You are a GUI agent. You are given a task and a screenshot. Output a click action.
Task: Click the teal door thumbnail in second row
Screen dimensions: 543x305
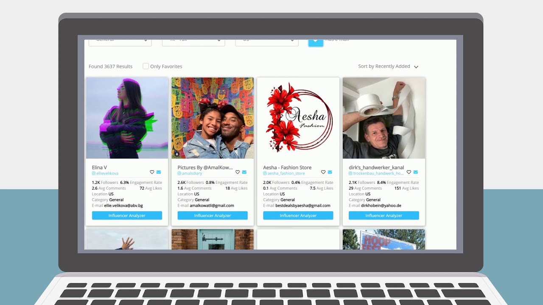coord(213,239)
